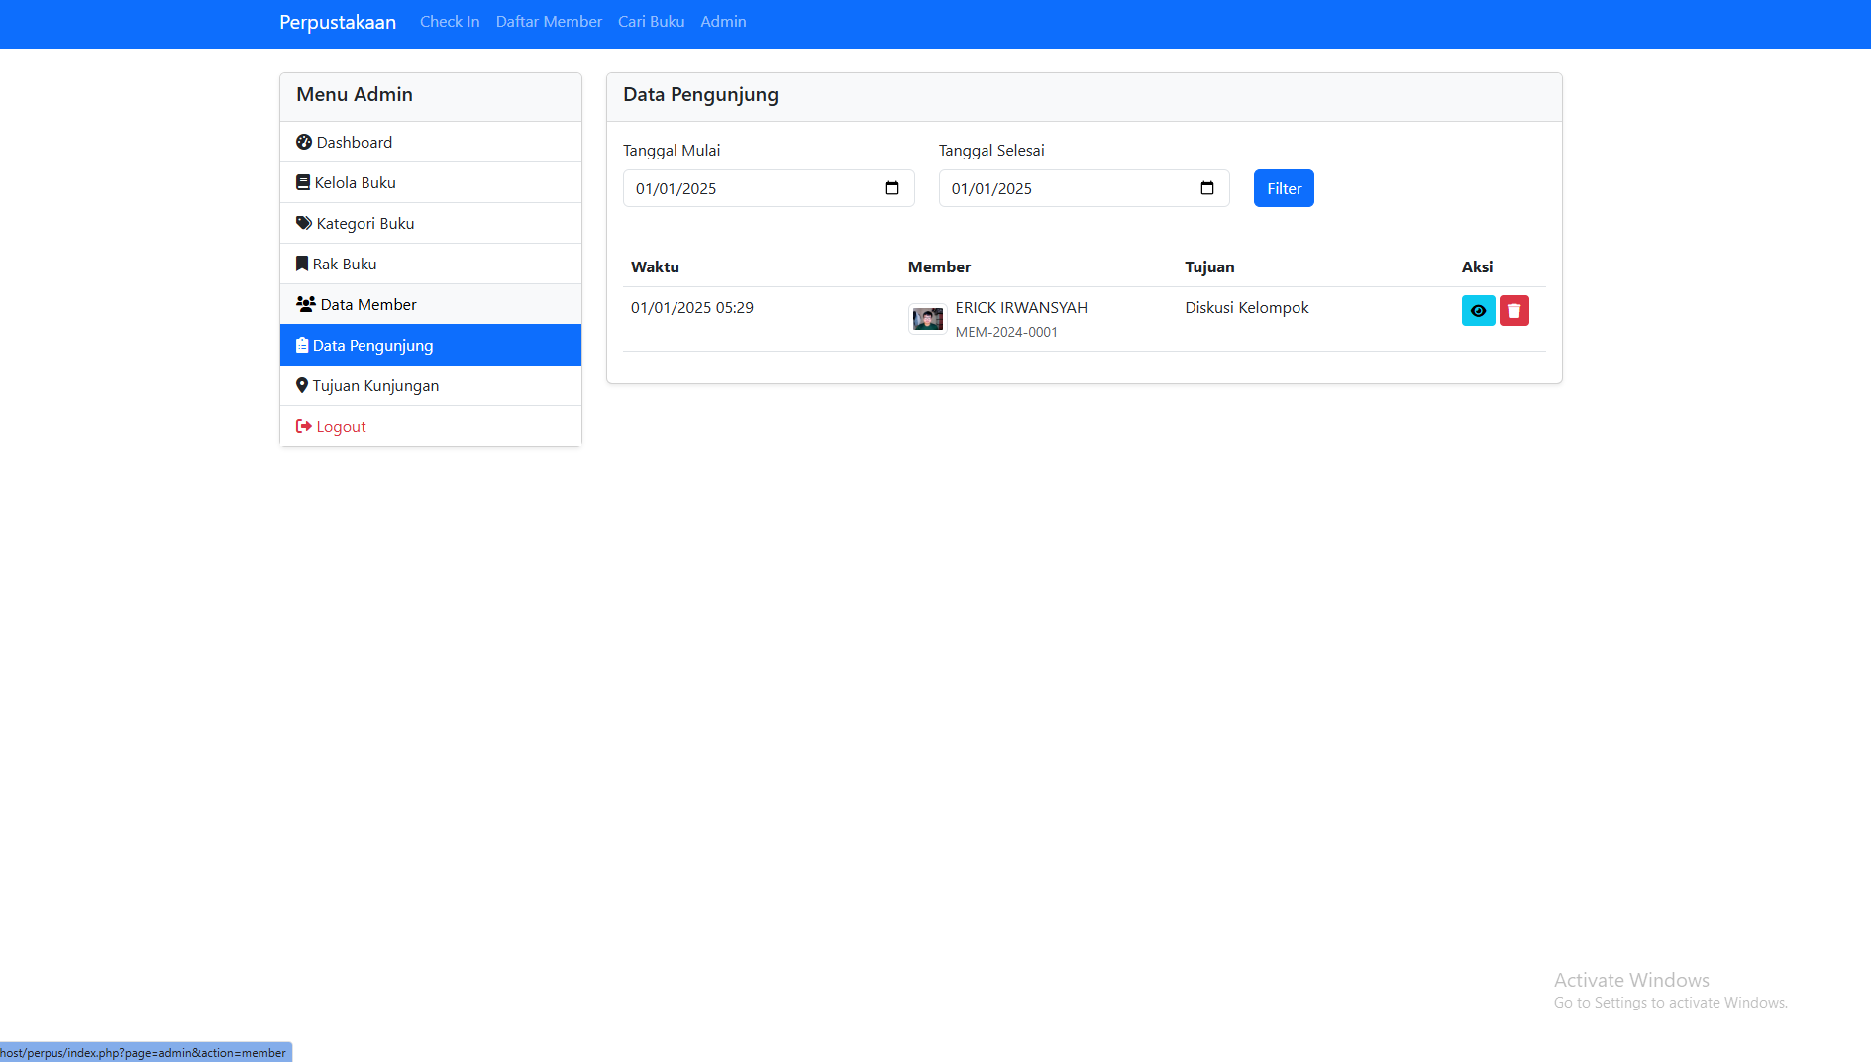Click the Member column header

tap(939, 267)
